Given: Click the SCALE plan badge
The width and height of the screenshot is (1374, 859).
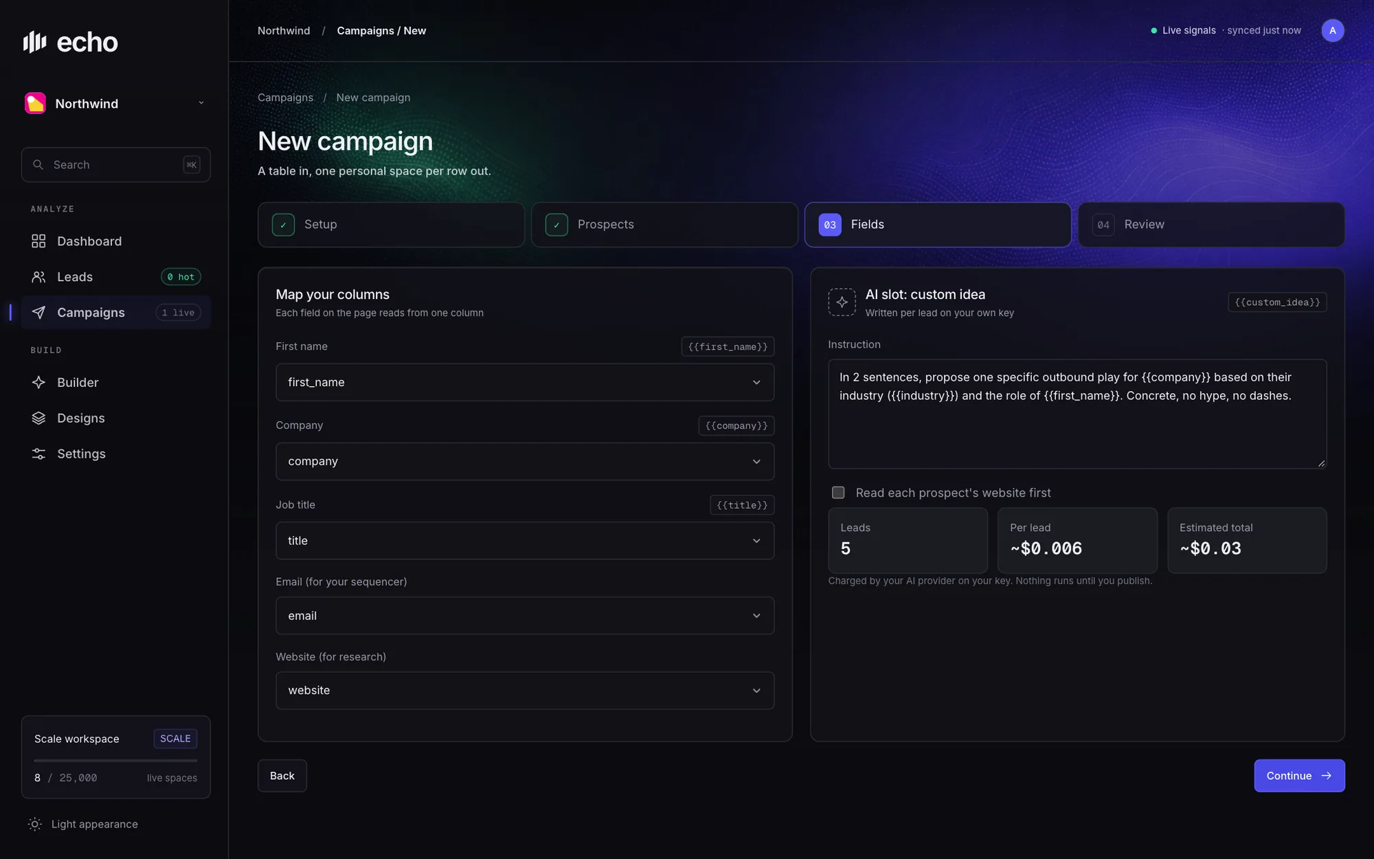Looking at the screenshot, I should [175, 739].
